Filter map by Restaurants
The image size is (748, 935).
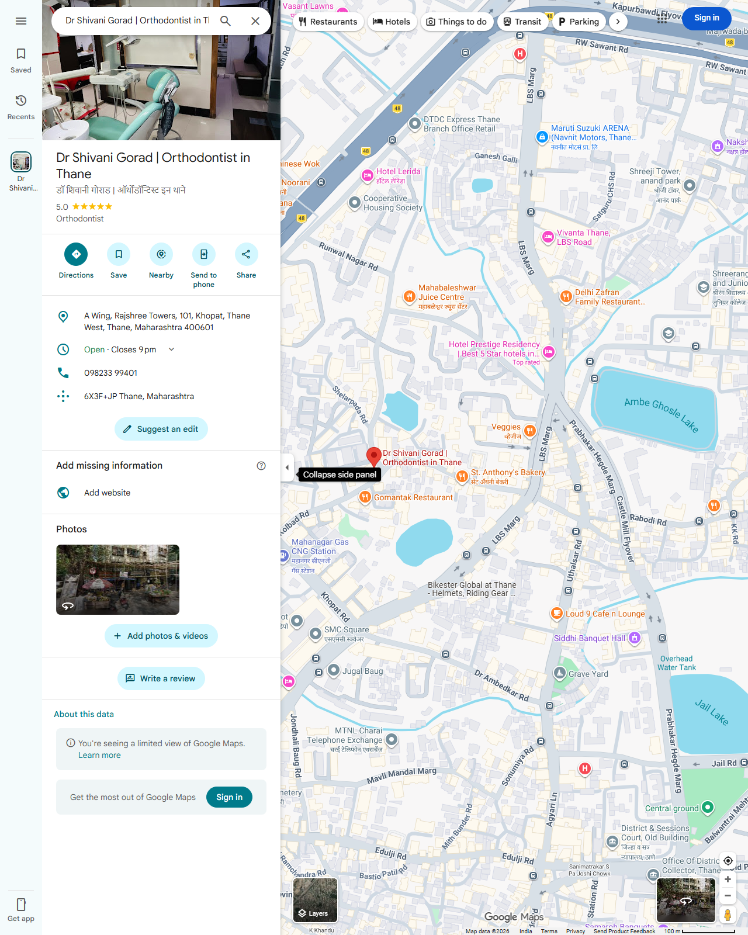pyautogui.click(x=328, y=22)
